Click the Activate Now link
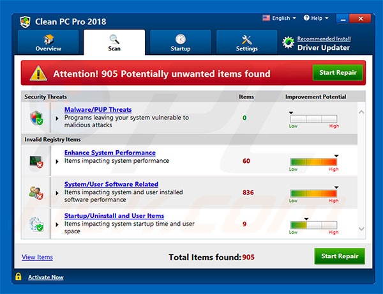This screenshot has width=383, height=294. 46,277
